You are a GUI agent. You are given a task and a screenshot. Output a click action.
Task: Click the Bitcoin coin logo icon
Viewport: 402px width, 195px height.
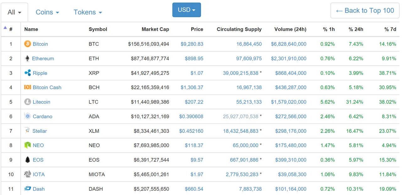[28, 44]
